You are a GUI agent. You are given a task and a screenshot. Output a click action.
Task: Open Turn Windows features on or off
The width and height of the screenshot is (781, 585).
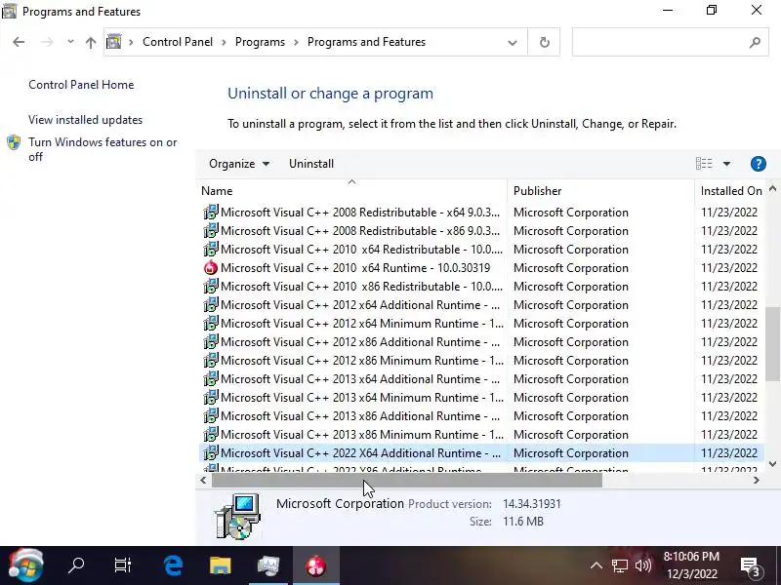[x=103, y=149]
